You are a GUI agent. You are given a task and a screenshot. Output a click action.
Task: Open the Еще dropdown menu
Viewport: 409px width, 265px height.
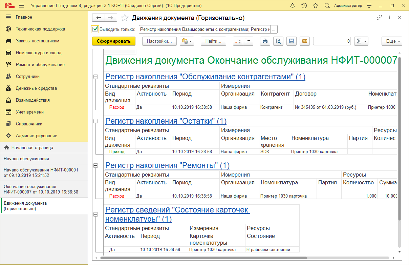tap(391, 41)
